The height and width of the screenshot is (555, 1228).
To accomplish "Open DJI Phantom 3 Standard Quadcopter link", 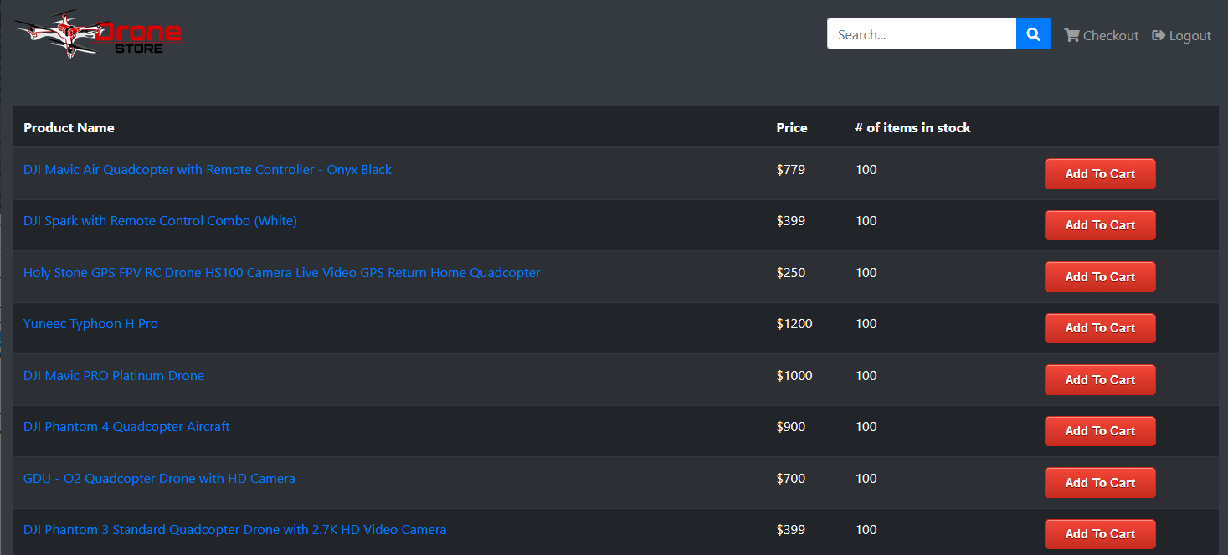I will (234, 530).
